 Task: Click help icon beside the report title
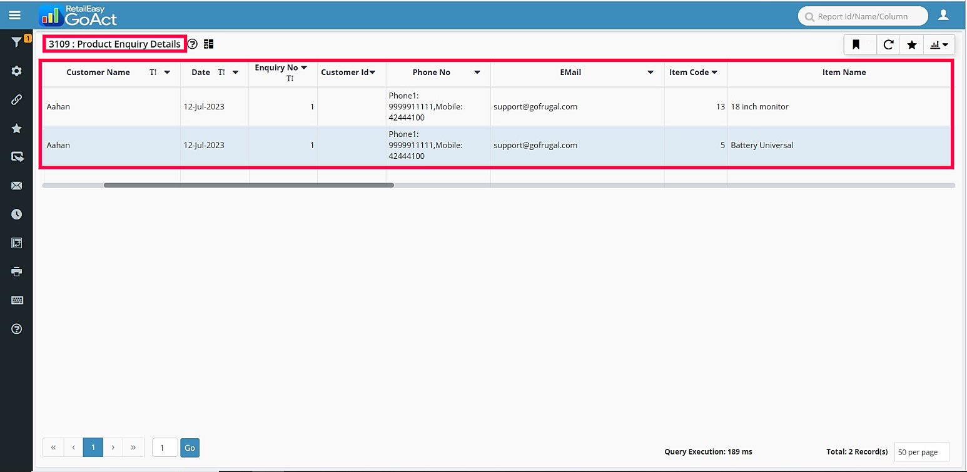click(193, 44)
